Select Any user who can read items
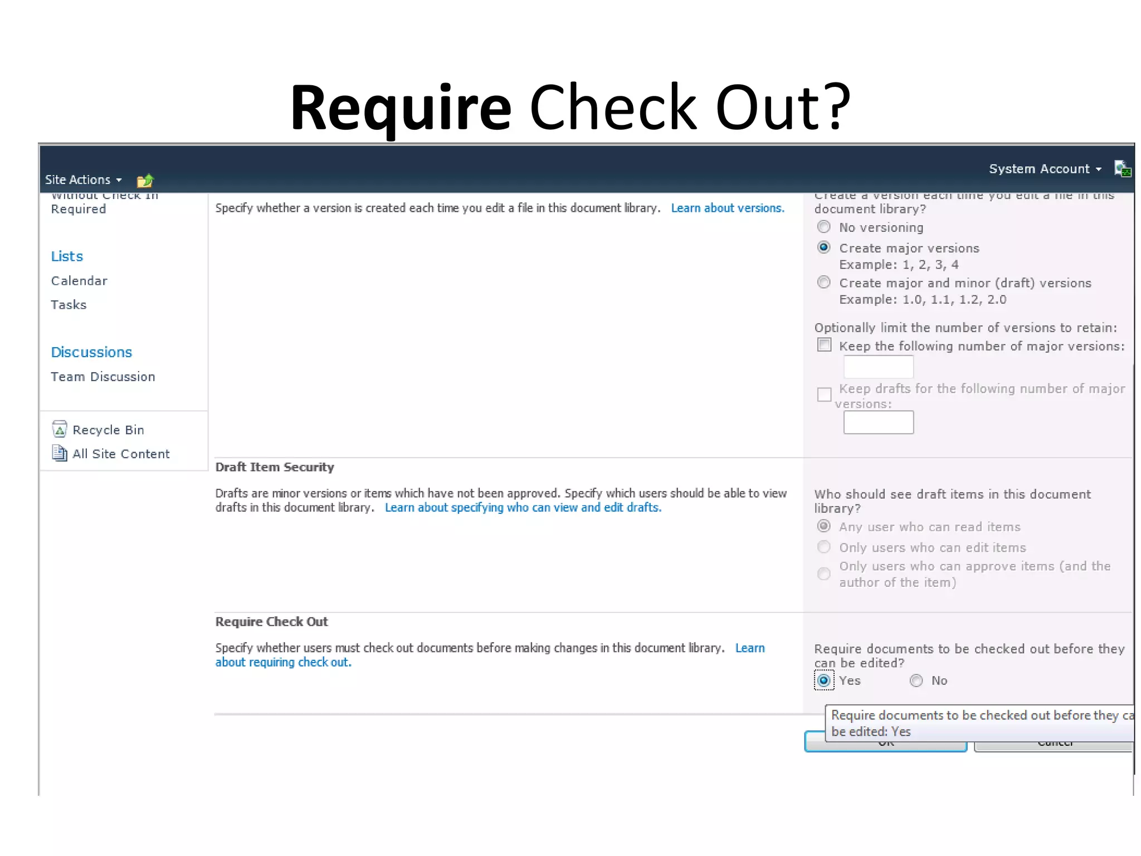Screen dimensions: 1141x856 coord(823,526)
